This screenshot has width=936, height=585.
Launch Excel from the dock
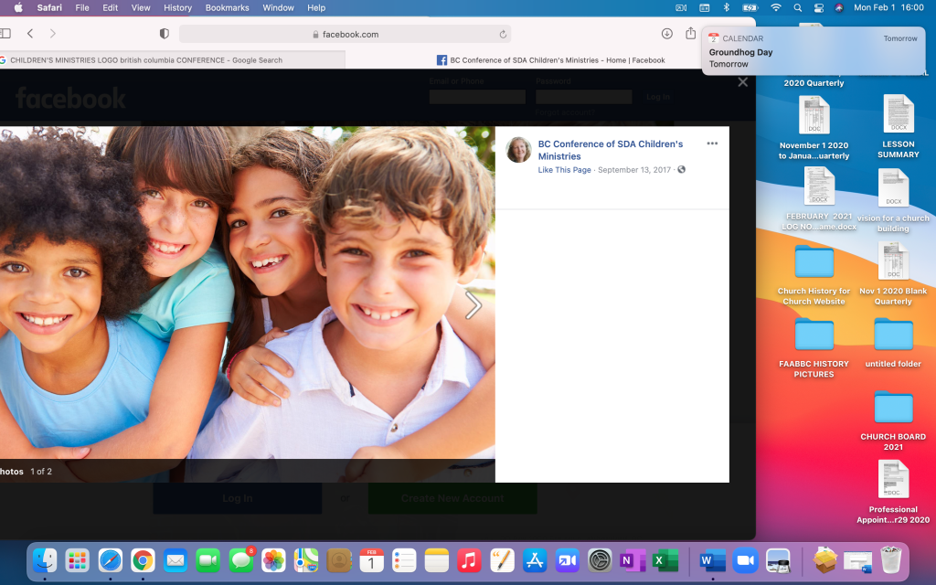click(665, 560)
